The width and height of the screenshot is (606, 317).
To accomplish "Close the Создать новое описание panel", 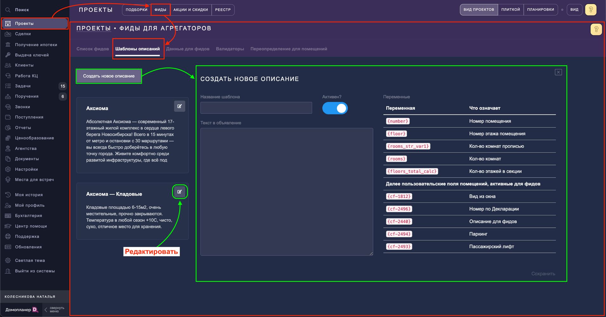I will click(x=558, y=72).
